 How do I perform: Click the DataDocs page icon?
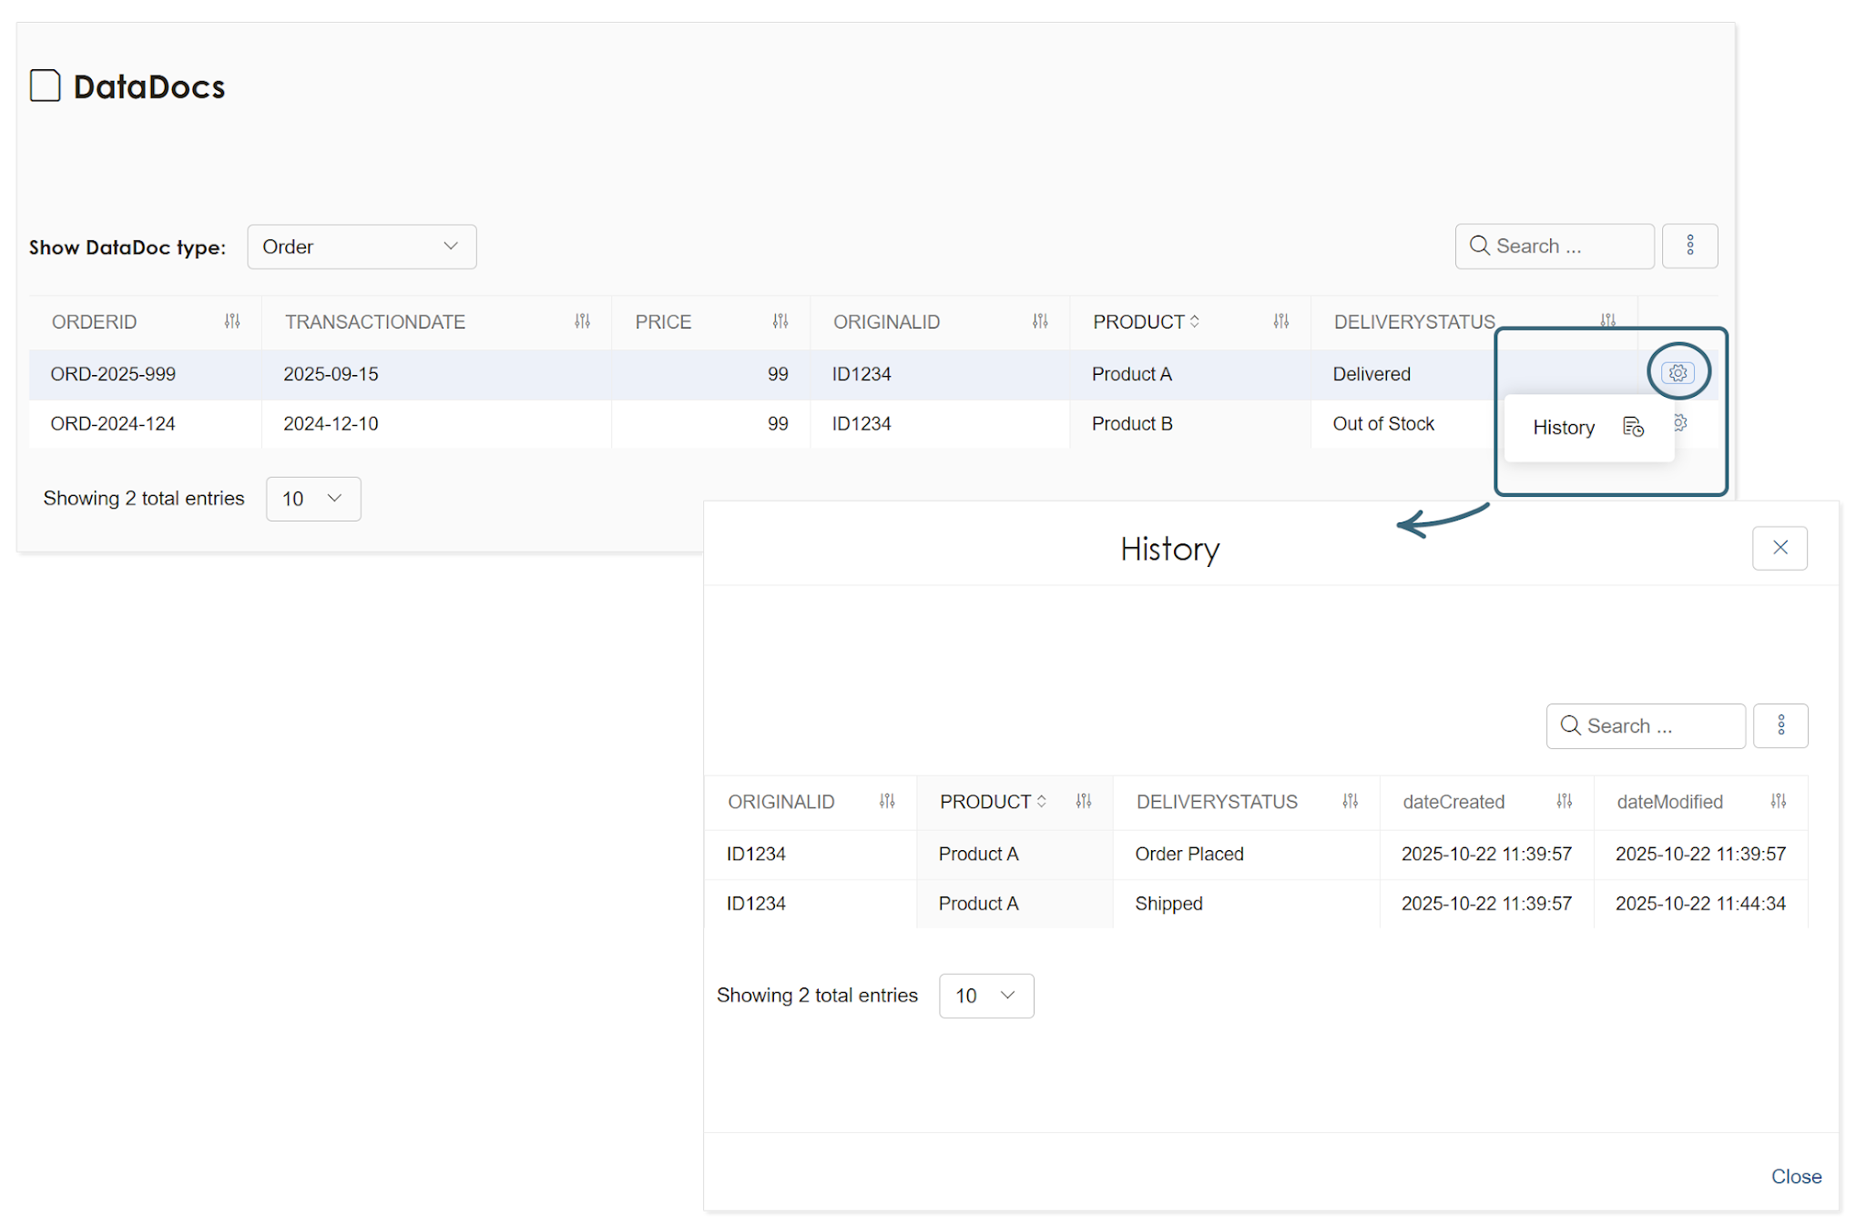46,86
